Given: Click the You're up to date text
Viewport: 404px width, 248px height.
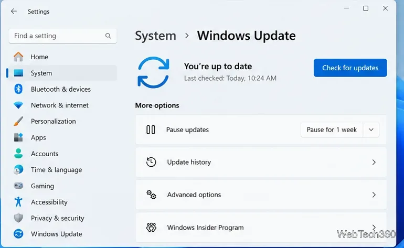Looking at the screenshot, I should (x=218, y=66).
